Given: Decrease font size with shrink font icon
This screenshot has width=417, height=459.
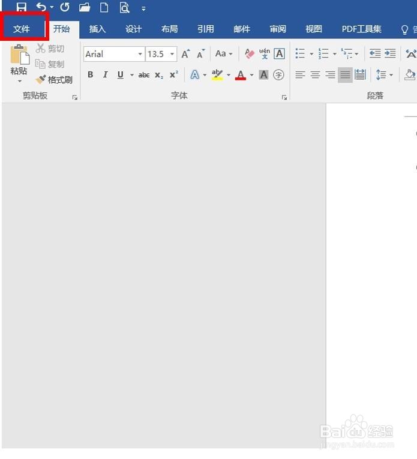Looking at the screenshot, I should 200,54.
